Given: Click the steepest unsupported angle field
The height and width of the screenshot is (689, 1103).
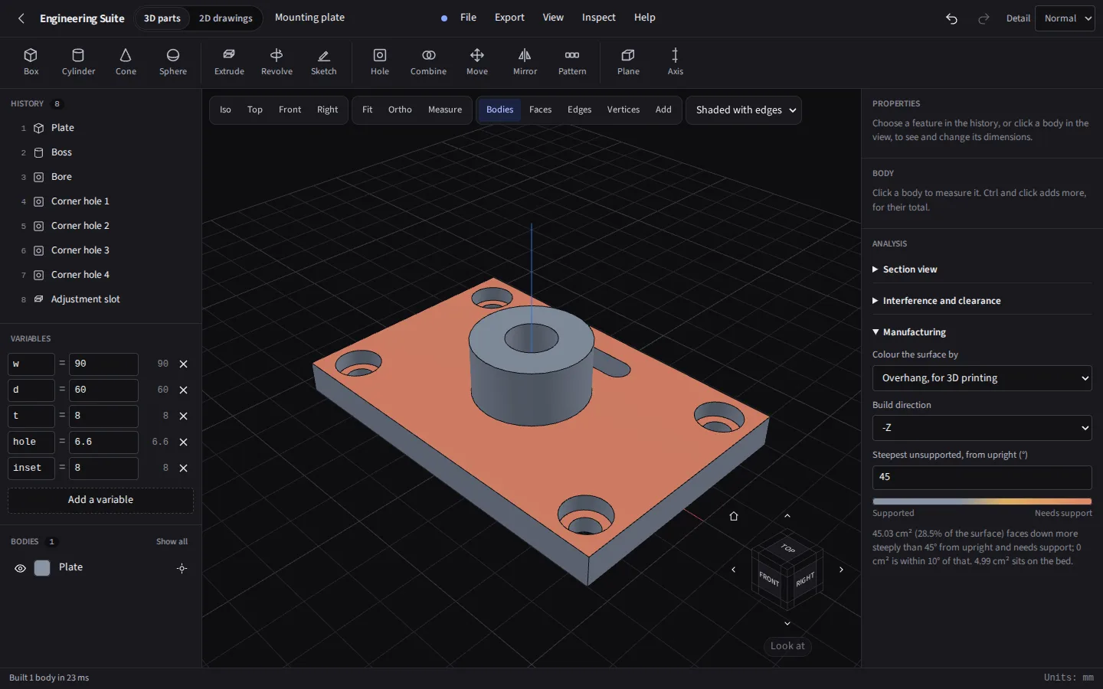Looking at the screenshot, I should tap(982, 477).
